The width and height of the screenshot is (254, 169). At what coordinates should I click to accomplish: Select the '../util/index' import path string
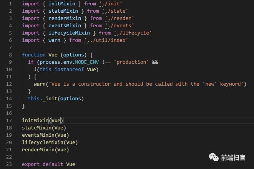tap(106, 40)
